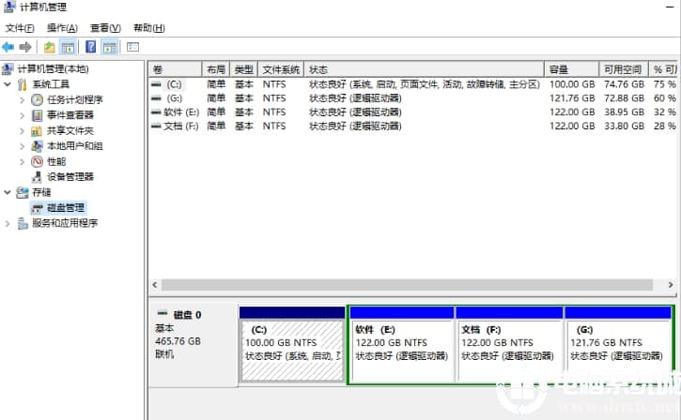681x420 pixels.
Task: Click the scrollbar right arrow in the volume list
Action: [671, 285]
